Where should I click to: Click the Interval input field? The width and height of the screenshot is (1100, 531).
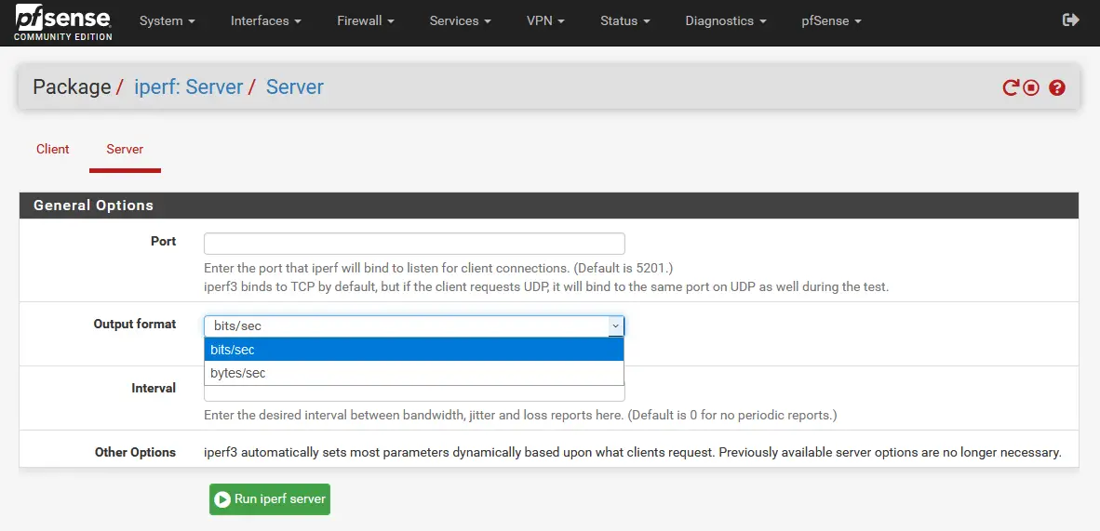pyautogui.click(x=414, y=392)
